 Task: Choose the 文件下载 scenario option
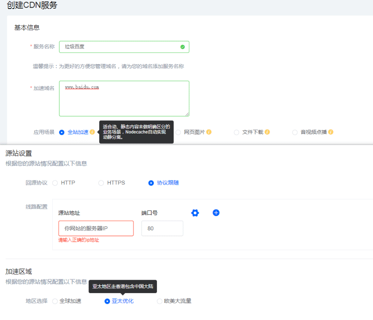(237, 132)
